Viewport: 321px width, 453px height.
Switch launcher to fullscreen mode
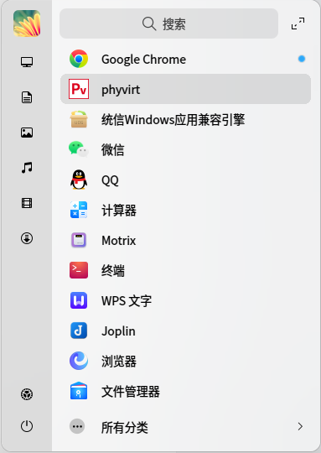[298, 23]
